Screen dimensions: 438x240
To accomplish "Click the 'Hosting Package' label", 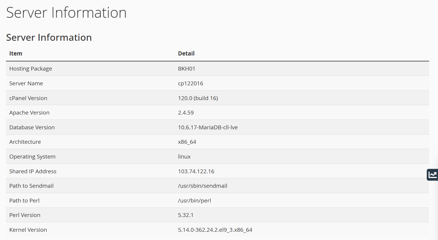I will click(30, 68).
